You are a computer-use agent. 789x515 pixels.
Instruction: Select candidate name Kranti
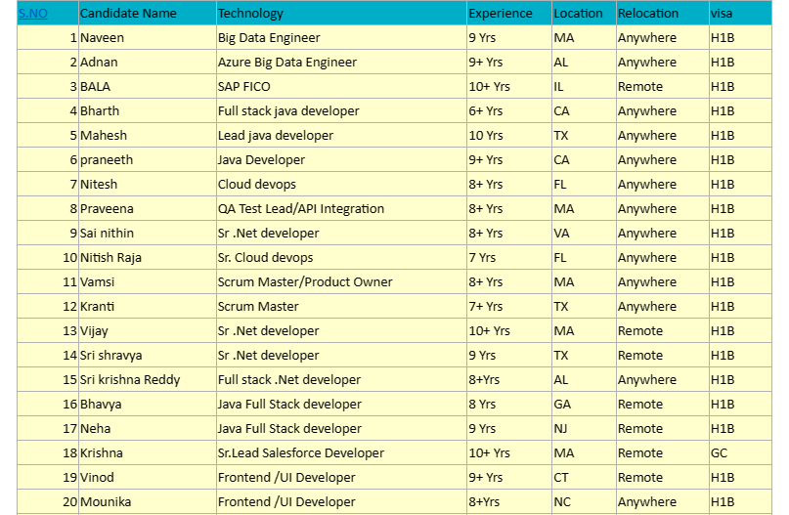coord(97,307)
